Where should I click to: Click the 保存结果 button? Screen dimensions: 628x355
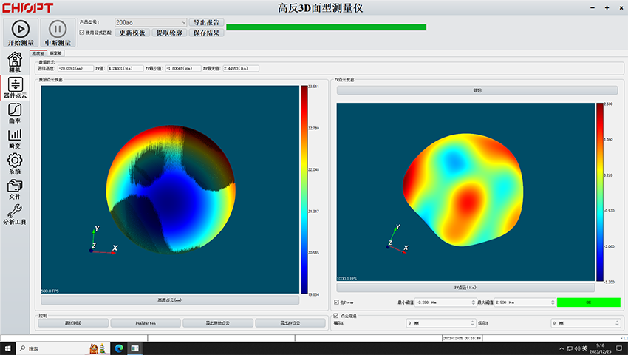tap(206, 33)
